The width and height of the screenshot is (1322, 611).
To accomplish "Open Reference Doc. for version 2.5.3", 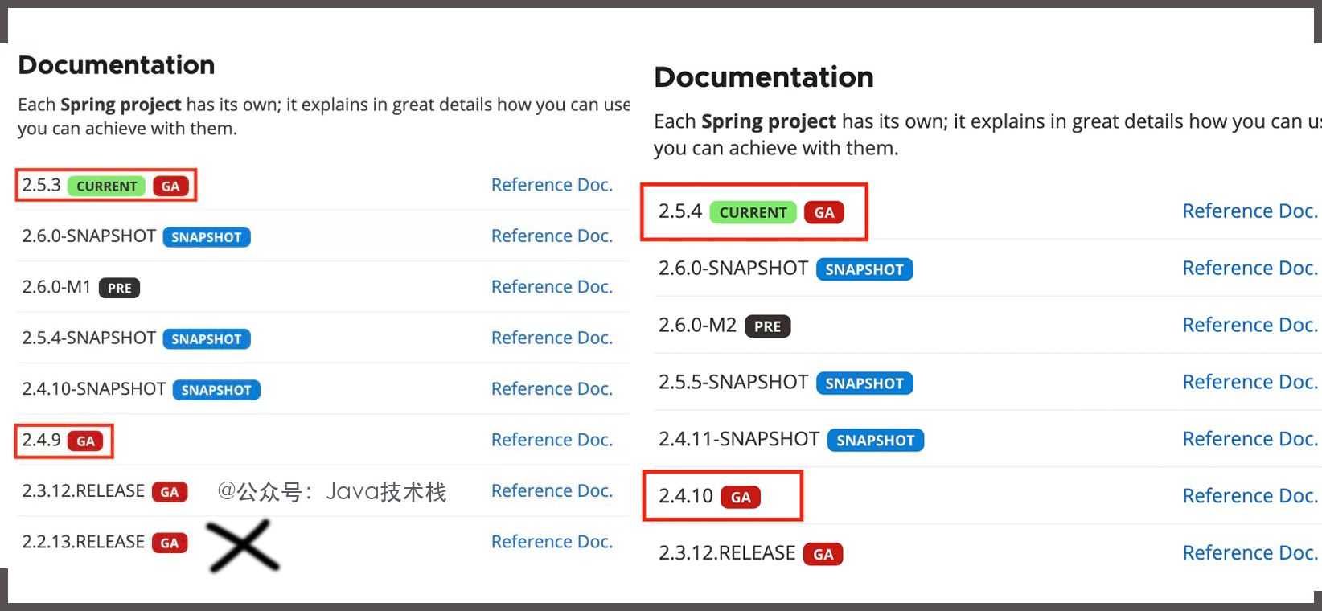I will 552,185.
